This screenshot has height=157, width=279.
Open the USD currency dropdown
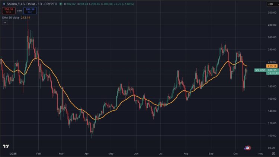(272, 4)
